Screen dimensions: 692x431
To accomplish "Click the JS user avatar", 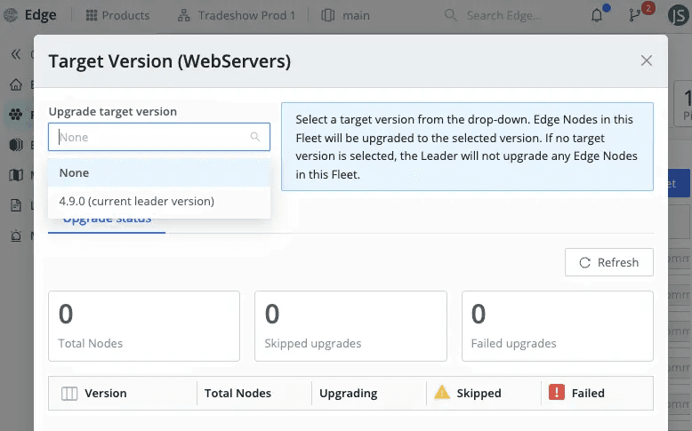I will coord(678,15).
